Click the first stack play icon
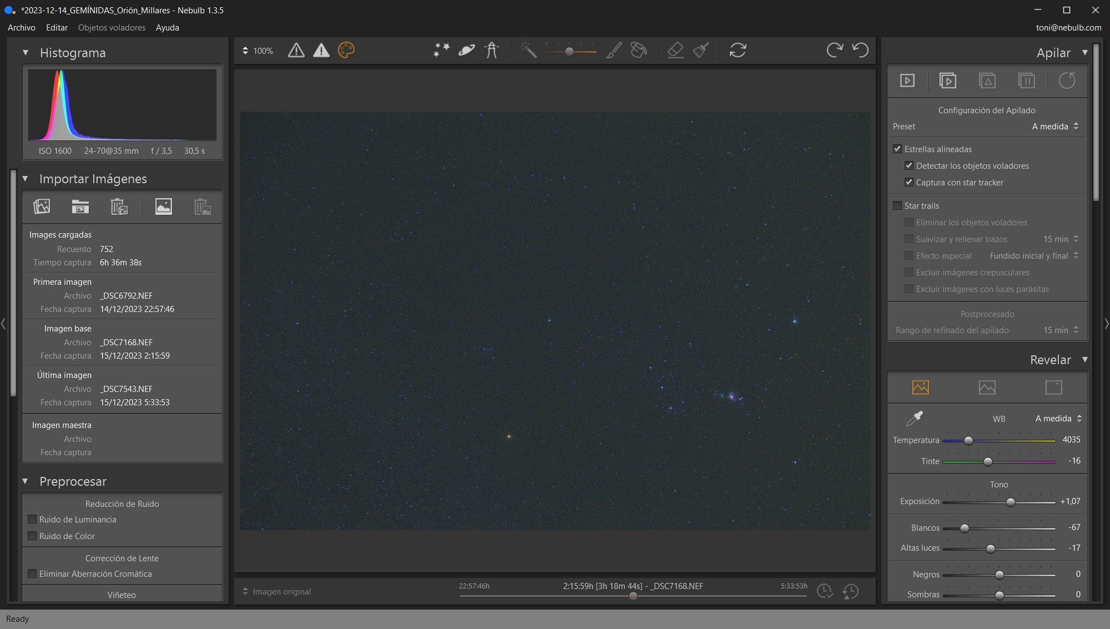Viewport: 1110px width, 629px height. (907, 81)
